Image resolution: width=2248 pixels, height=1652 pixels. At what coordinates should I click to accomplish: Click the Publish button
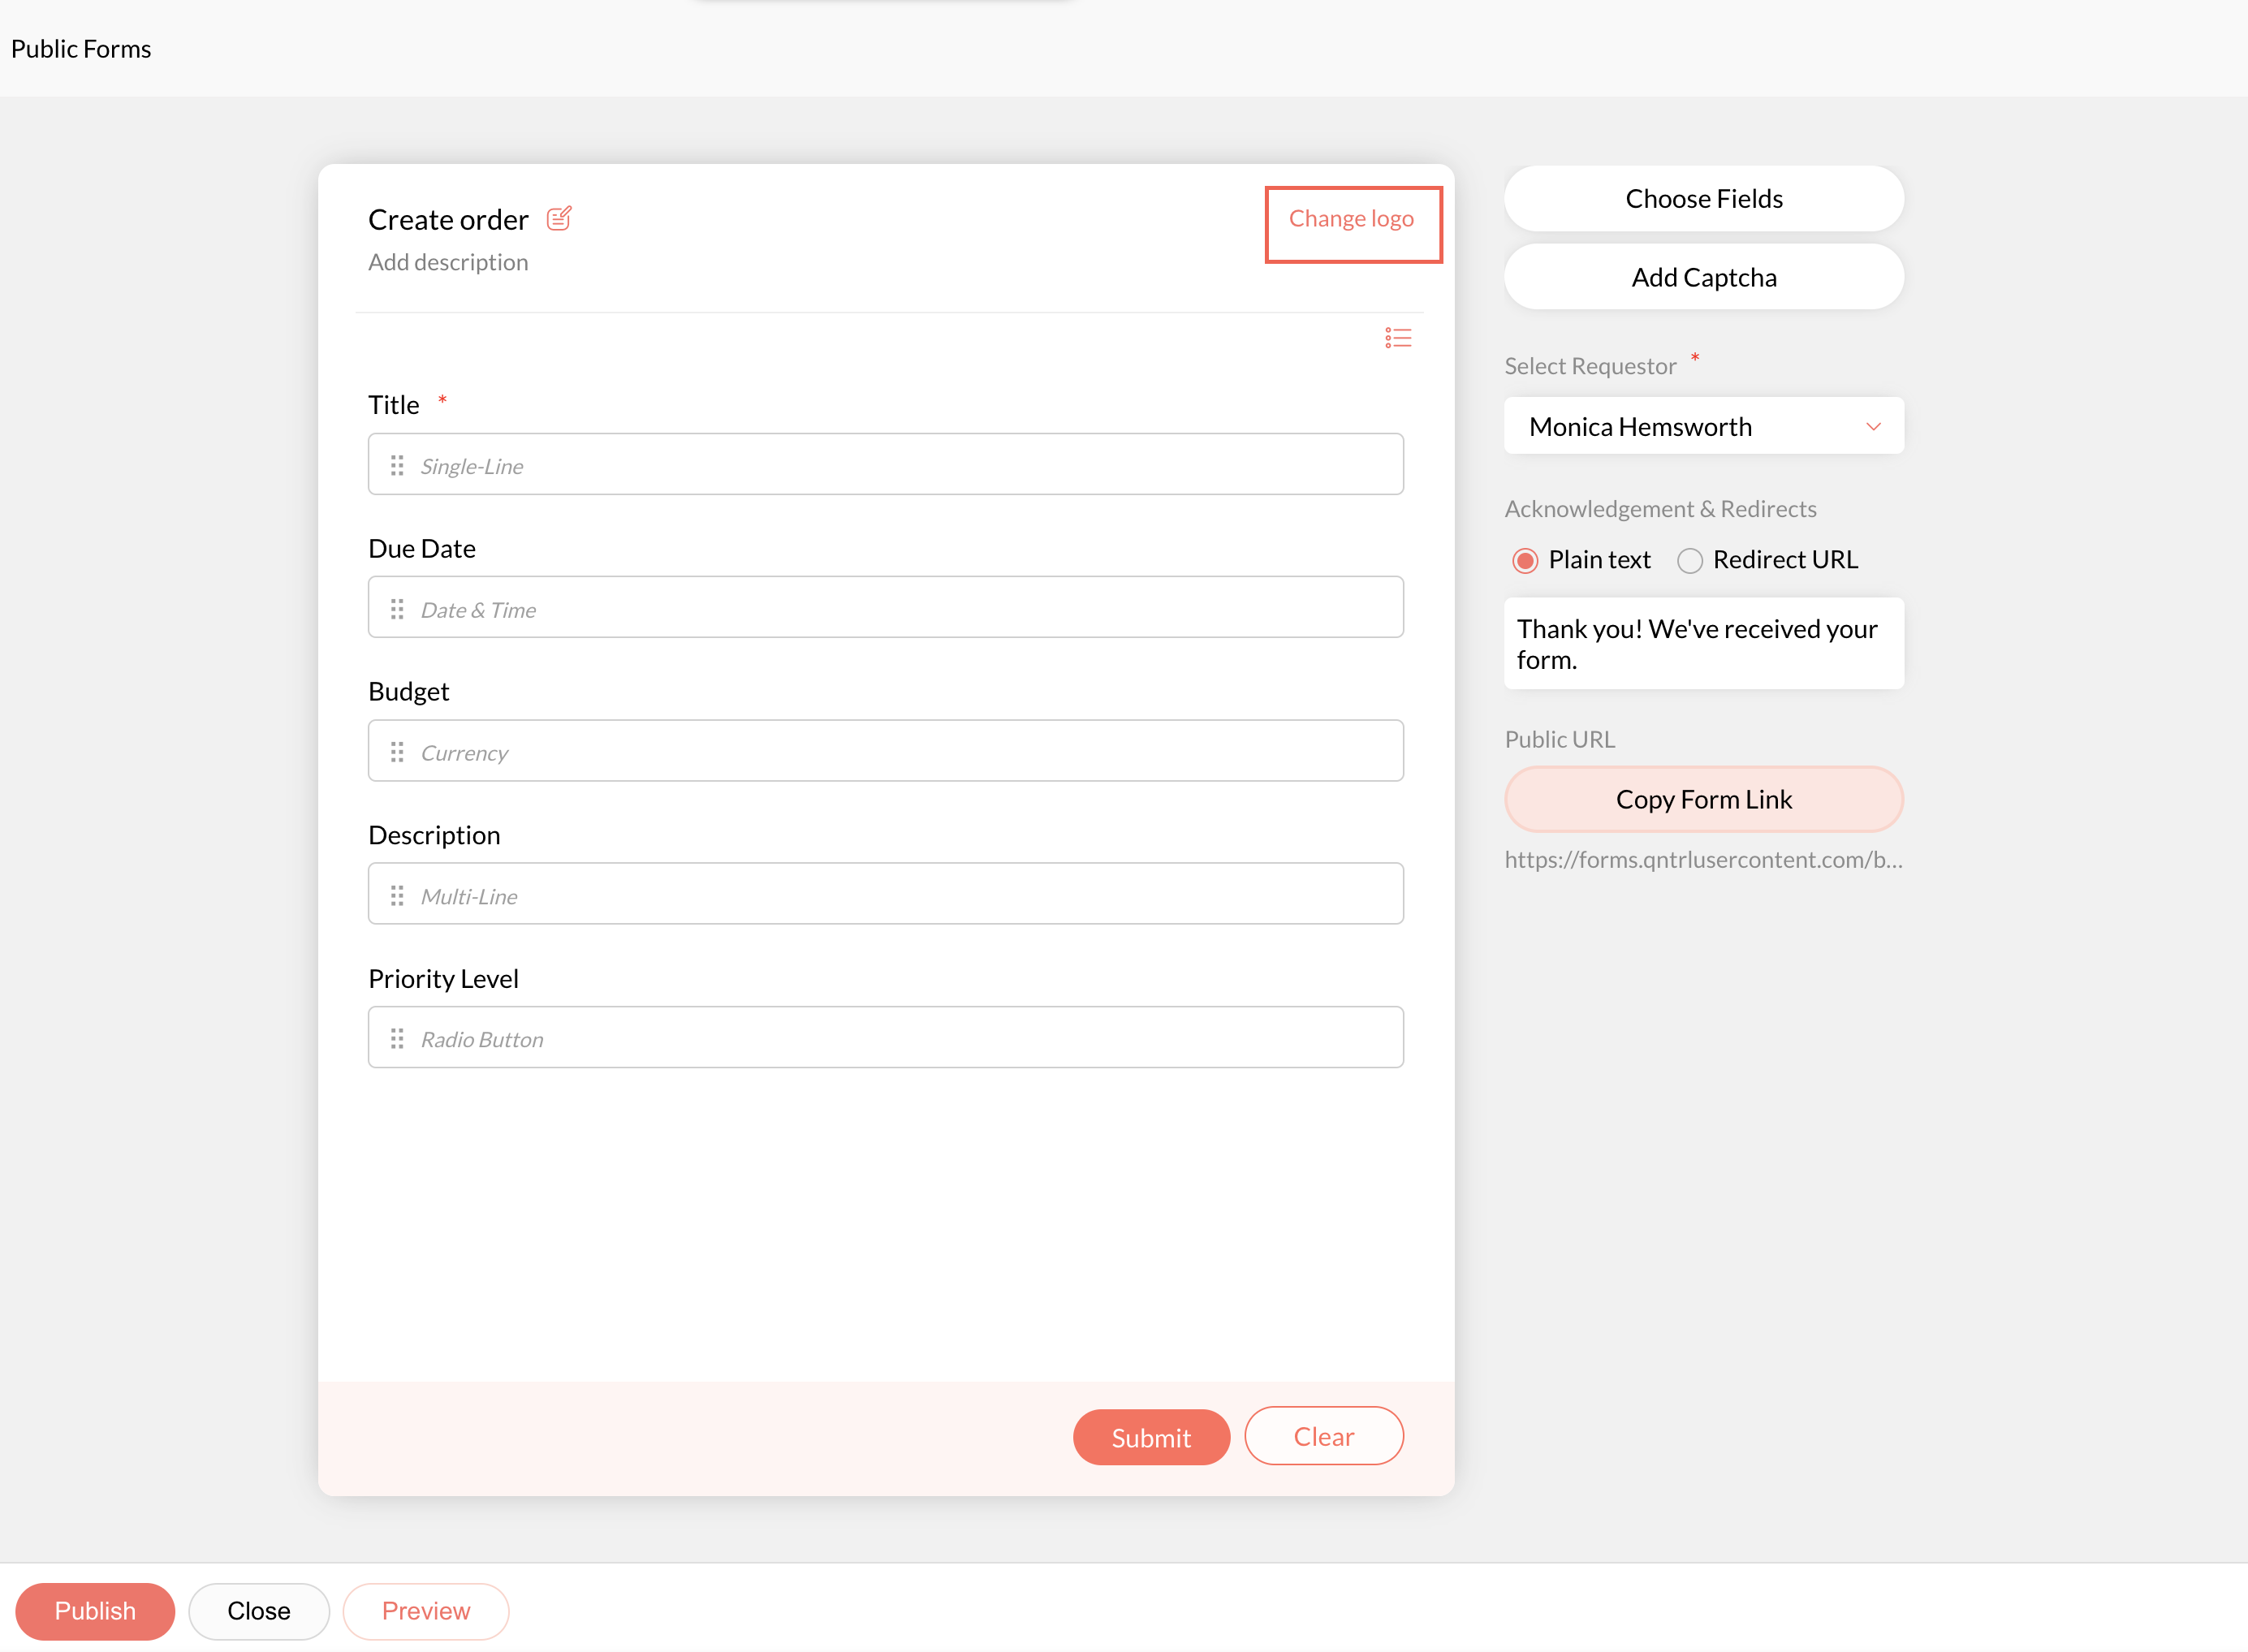click(95, 1610)
